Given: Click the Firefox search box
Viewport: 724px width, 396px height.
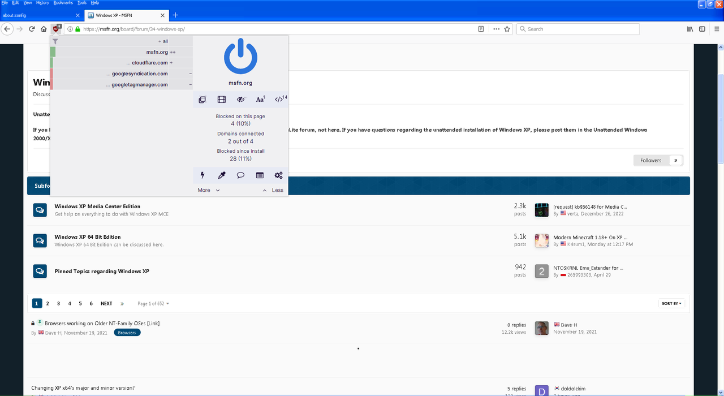Looking at the screenshot, I should 578,29.
